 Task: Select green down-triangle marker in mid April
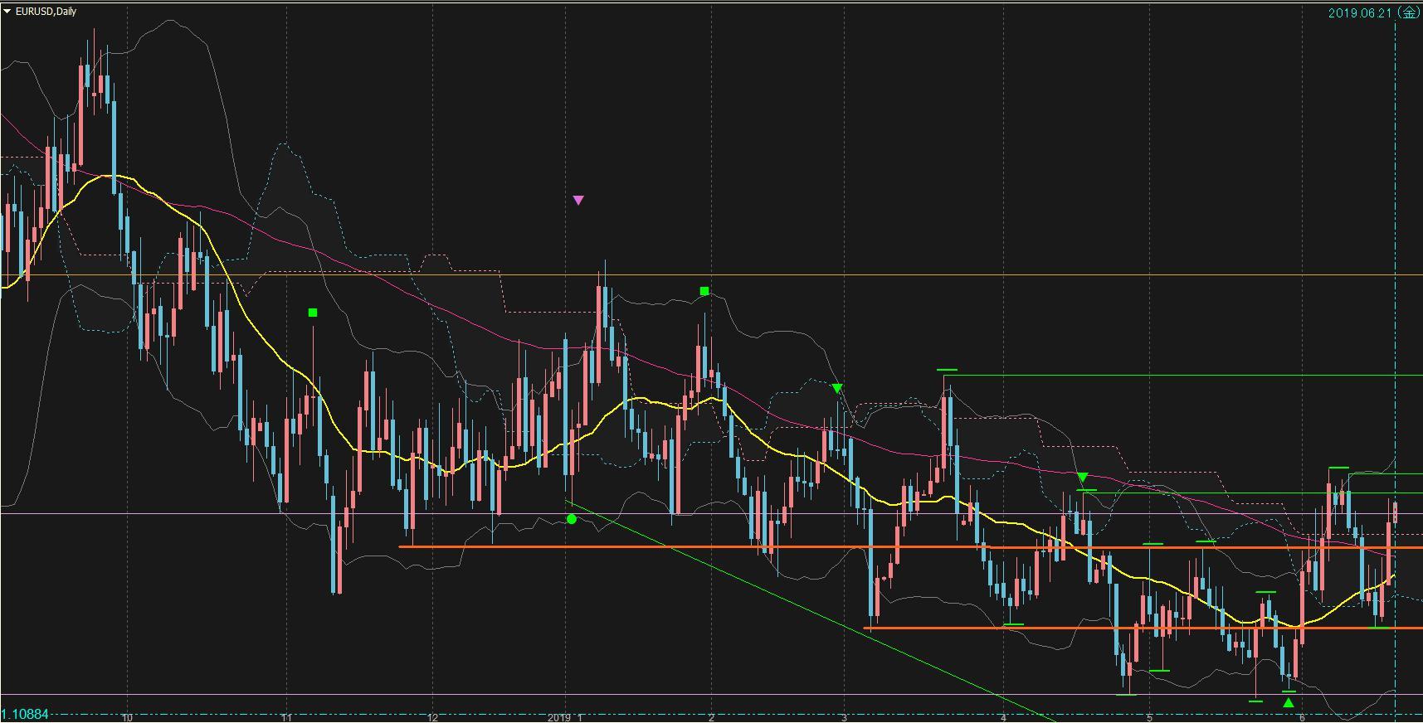(1083, 477)
